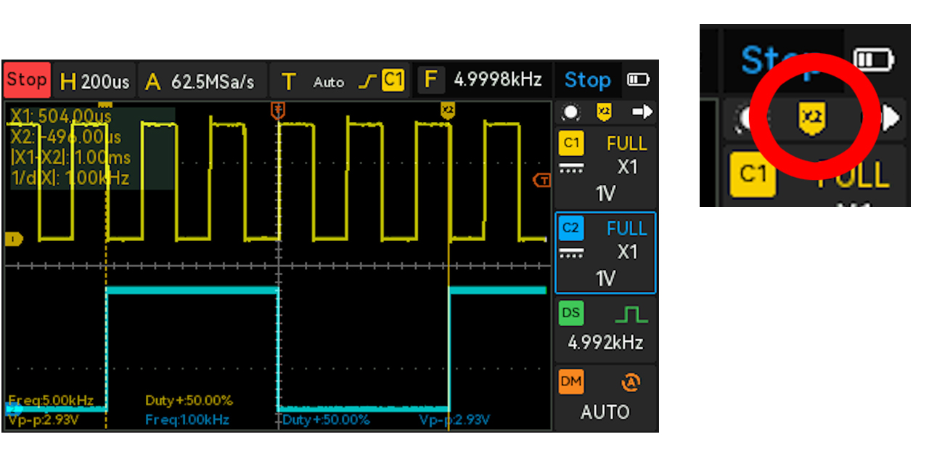Change C2 bandwidth FULL setting
The height and width of the screenshot is (461, 929).
[626, 229]
